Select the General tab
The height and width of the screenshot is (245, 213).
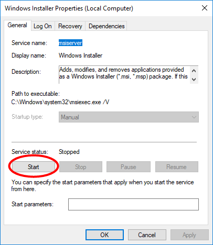[x=17, y=25]
